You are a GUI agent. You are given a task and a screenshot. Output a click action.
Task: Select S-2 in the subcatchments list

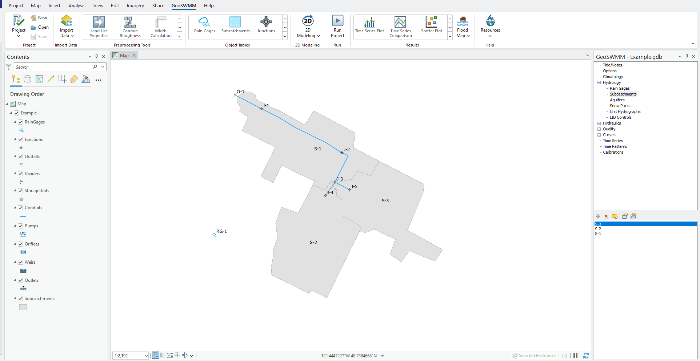pyautogui.click(x=599, y=229)
